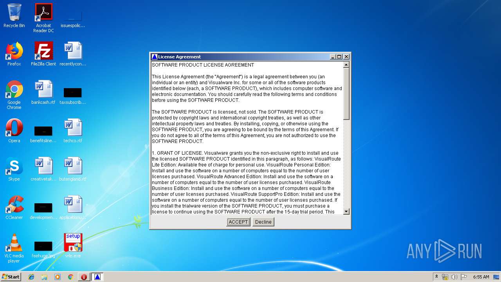Select the butengland.rtf document
501x282 pixels.
(x=73, y=169)
